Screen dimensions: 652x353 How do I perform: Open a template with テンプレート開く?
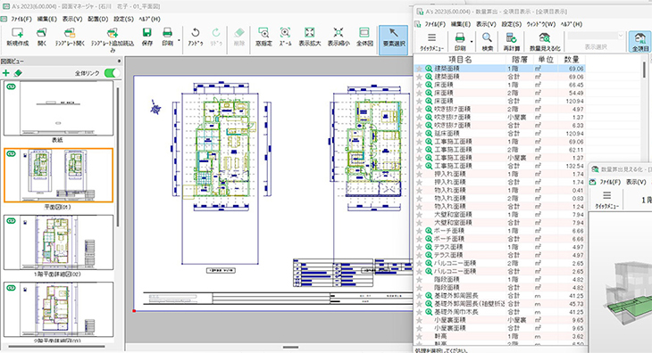[70, 37]
